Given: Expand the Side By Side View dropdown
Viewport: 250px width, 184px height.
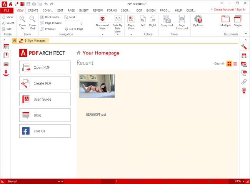Looking at the screenshot, I should (118, 35).
